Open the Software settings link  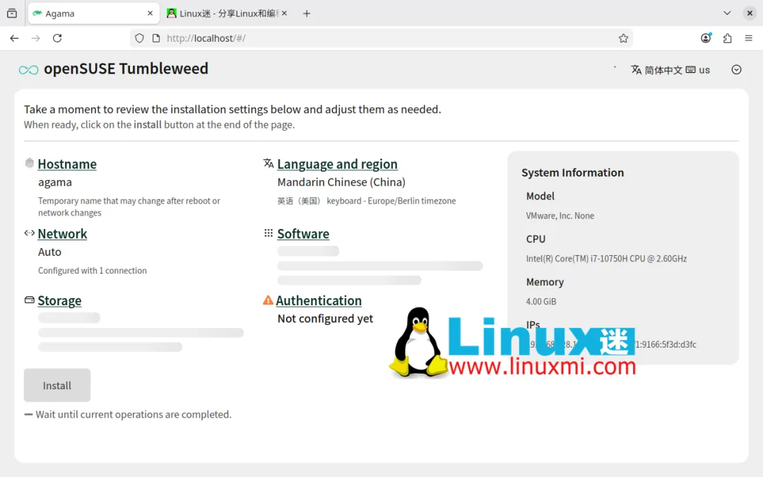[303, 234]
